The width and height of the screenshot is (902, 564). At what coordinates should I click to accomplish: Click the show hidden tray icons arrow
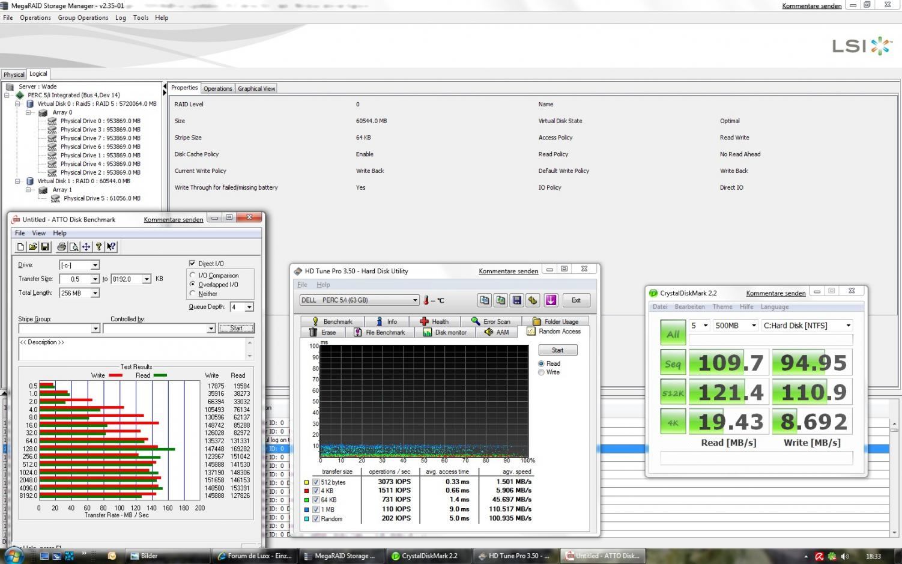pyautogui.click(x=806, y=556)
